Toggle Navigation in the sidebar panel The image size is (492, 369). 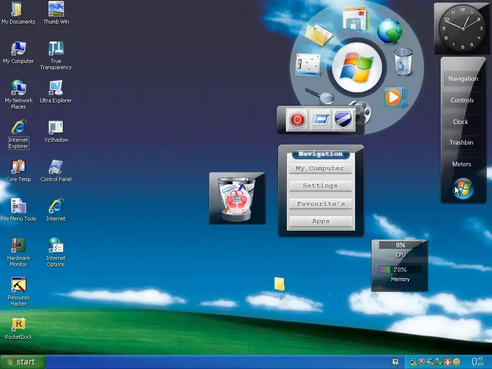(x=463, y=78)
